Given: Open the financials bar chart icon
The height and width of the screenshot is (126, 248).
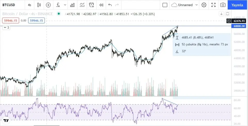Looking at the screenshot, I should click(x=73, y=5).
